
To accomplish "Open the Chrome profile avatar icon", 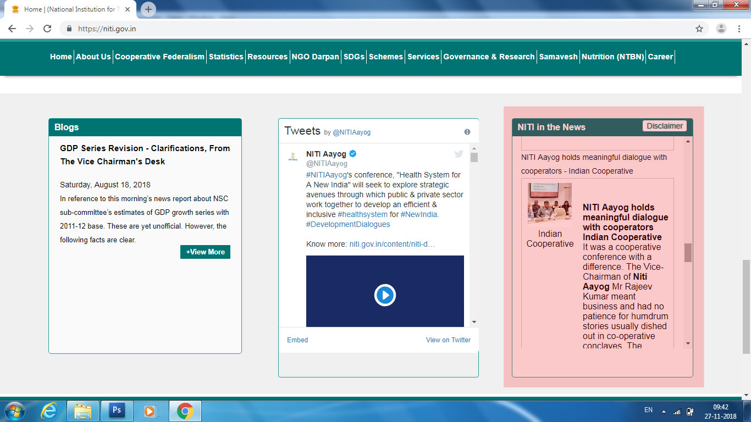I will 721,29.
